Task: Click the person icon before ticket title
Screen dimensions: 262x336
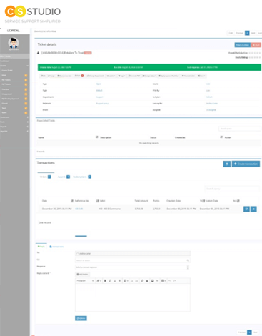Action: [38, 53]
